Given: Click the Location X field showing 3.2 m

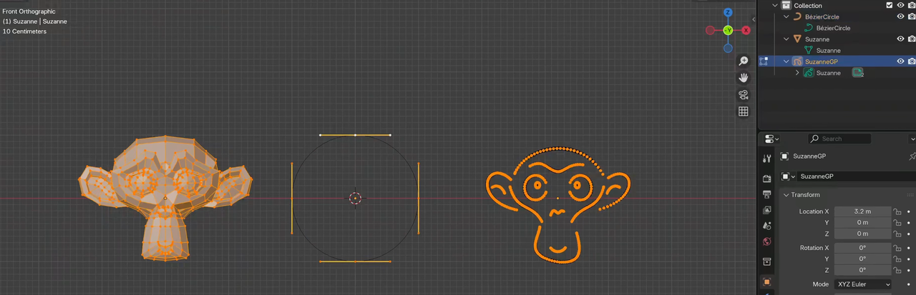Looking at the screenshot, I should point(862,211).
